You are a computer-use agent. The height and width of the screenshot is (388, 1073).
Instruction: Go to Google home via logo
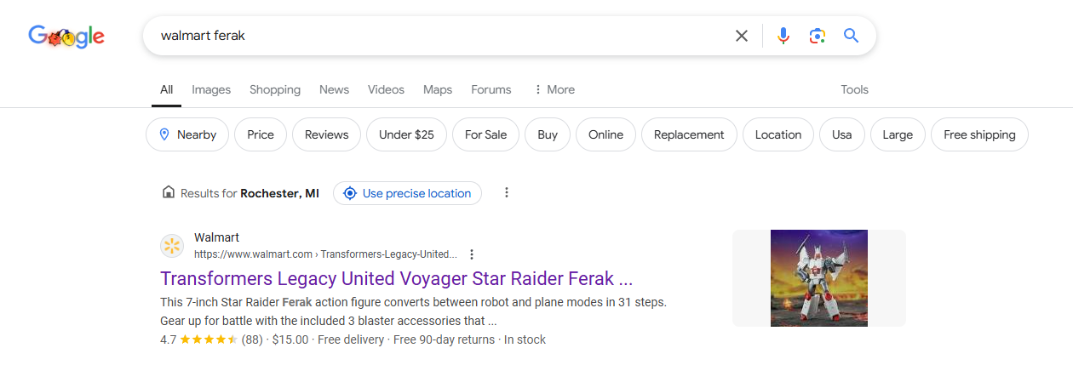66,36
